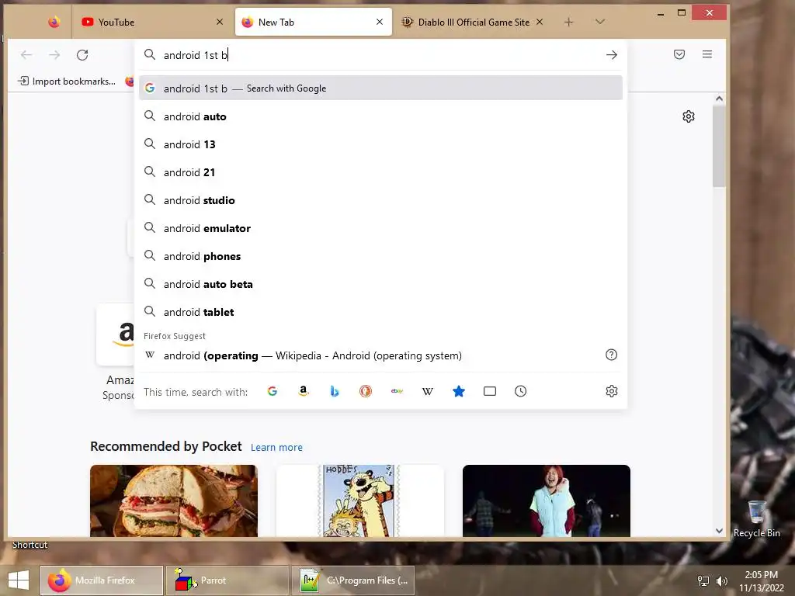Choose the 'android auto beta' suggestion
The width and height of the screenshot is (795, 596).
tap(380, 284)
